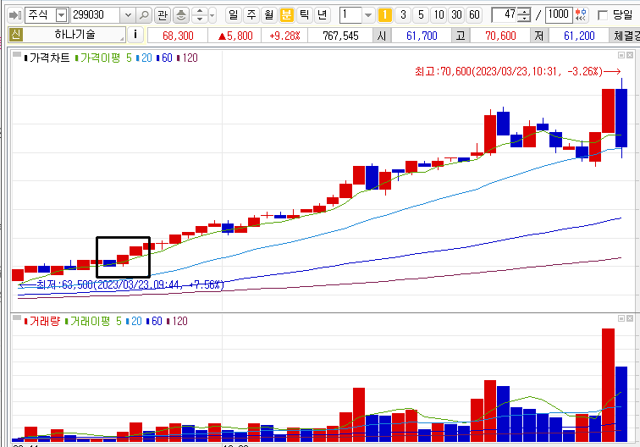Screen dimensions: 640x447
Task: Click the volume pane menu icon
Action: (16, 317)
